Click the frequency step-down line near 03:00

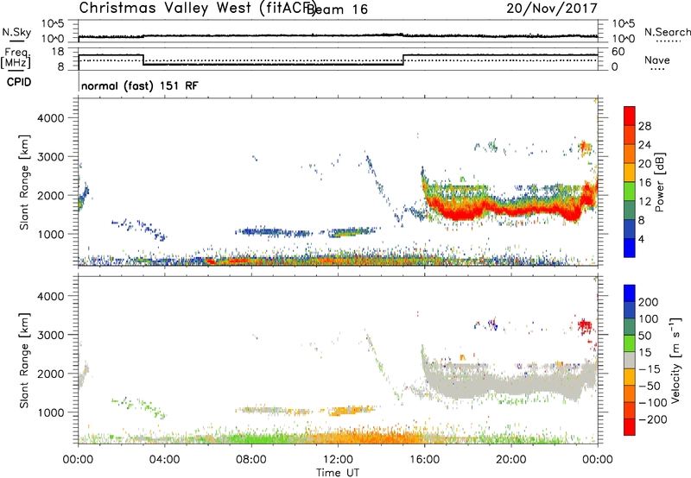pos(143,60)
